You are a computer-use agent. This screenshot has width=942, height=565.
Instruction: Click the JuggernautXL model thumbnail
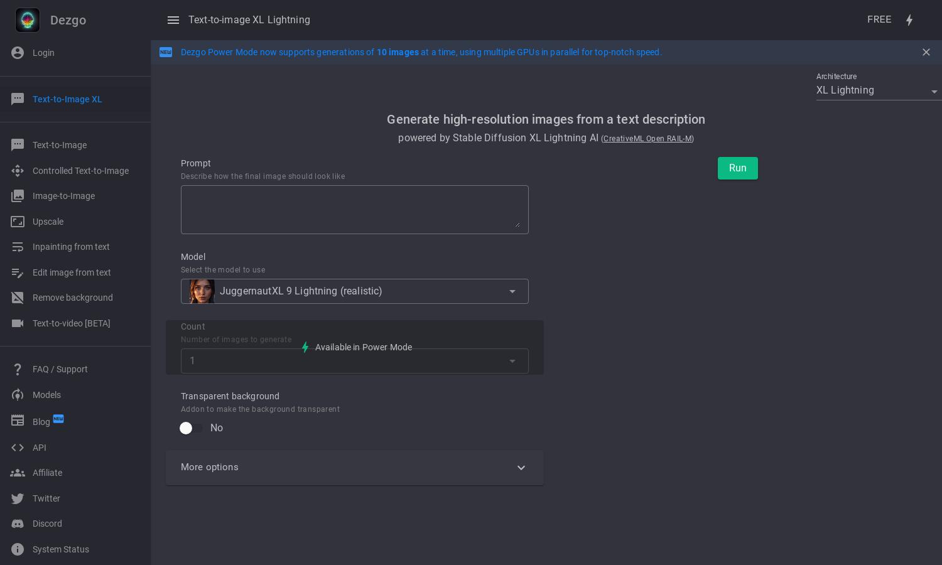(x=202, y=291)
